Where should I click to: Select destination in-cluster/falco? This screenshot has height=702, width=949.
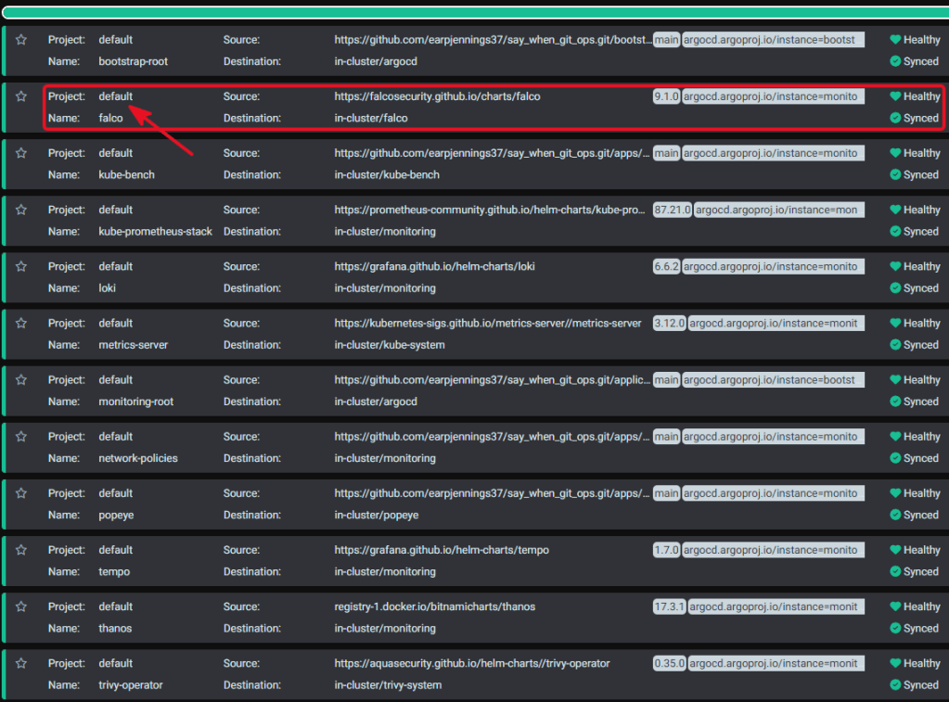click(x=371, y=118)
